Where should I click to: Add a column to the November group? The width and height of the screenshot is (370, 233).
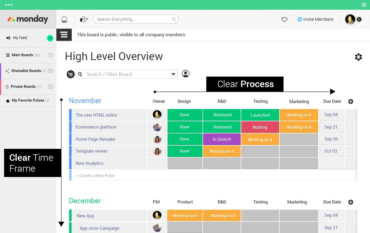point(351,101)
